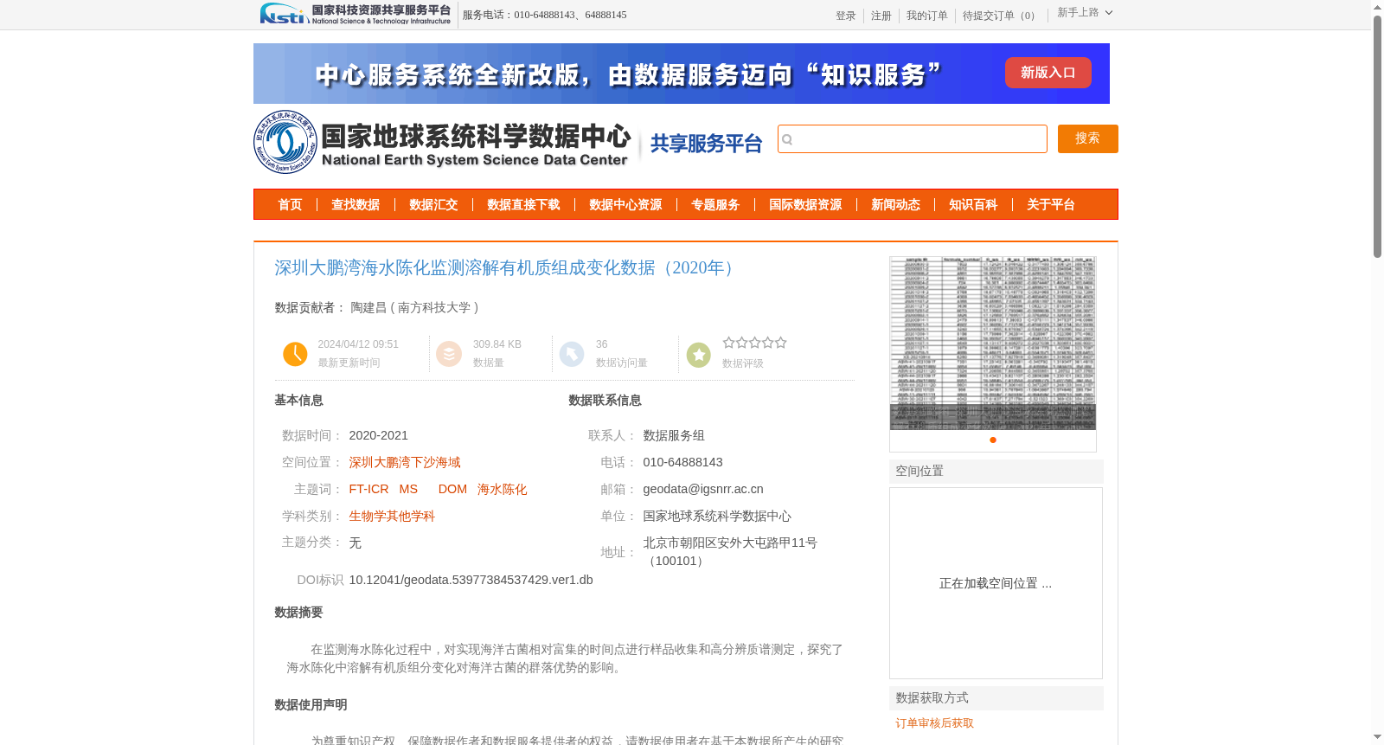Click the data volume stack icon

tap(449, 354)
